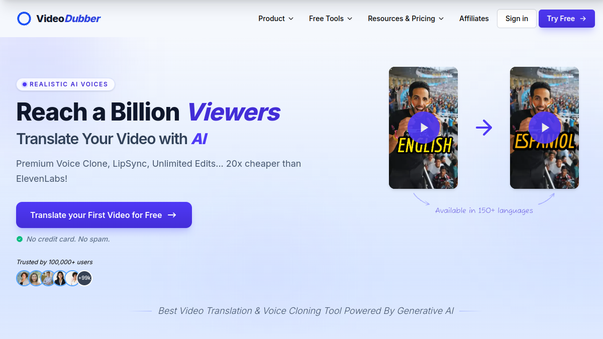603x339 pixels.
Task: Click the Sign in button
Action: [517, 19]
